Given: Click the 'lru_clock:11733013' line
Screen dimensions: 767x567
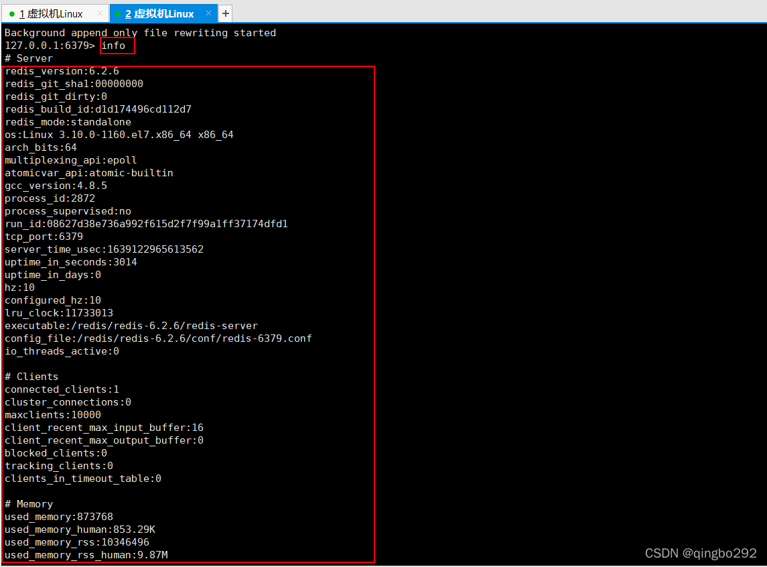Looking at the screenshot, I should point(59,312).
